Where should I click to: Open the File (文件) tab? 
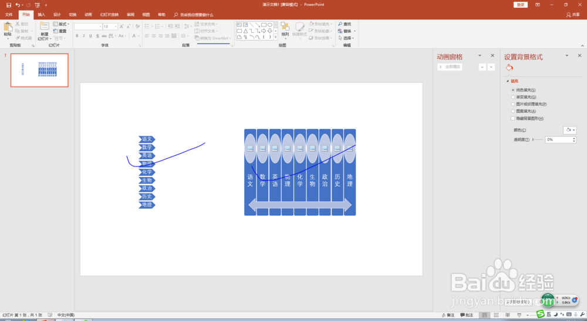pyautogui.click(x=9, y=15)
